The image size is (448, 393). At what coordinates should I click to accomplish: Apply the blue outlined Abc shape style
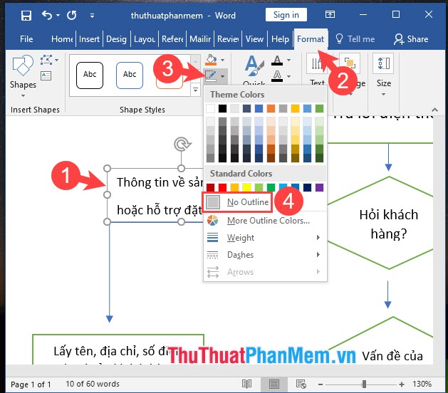[x=130, y=75]
